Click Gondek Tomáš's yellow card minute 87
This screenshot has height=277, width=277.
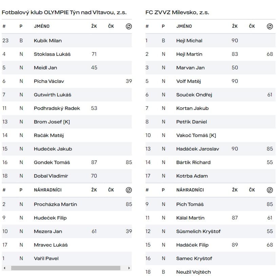click(x=94, y=162)
